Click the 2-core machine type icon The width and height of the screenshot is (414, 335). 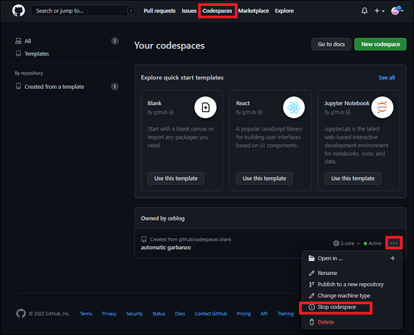(336, 243)
